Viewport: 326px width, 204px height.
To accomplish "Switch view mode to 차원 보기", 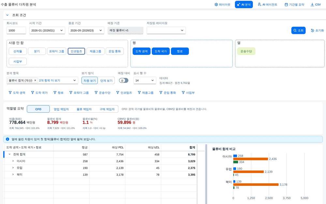I will pos(90,81).
